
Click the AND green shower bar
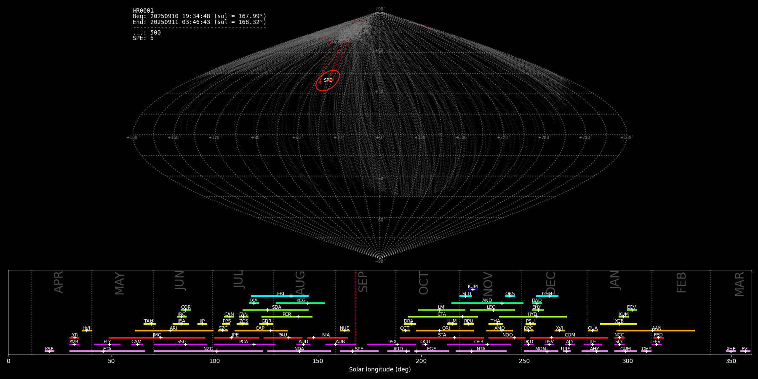pos(487,303)
